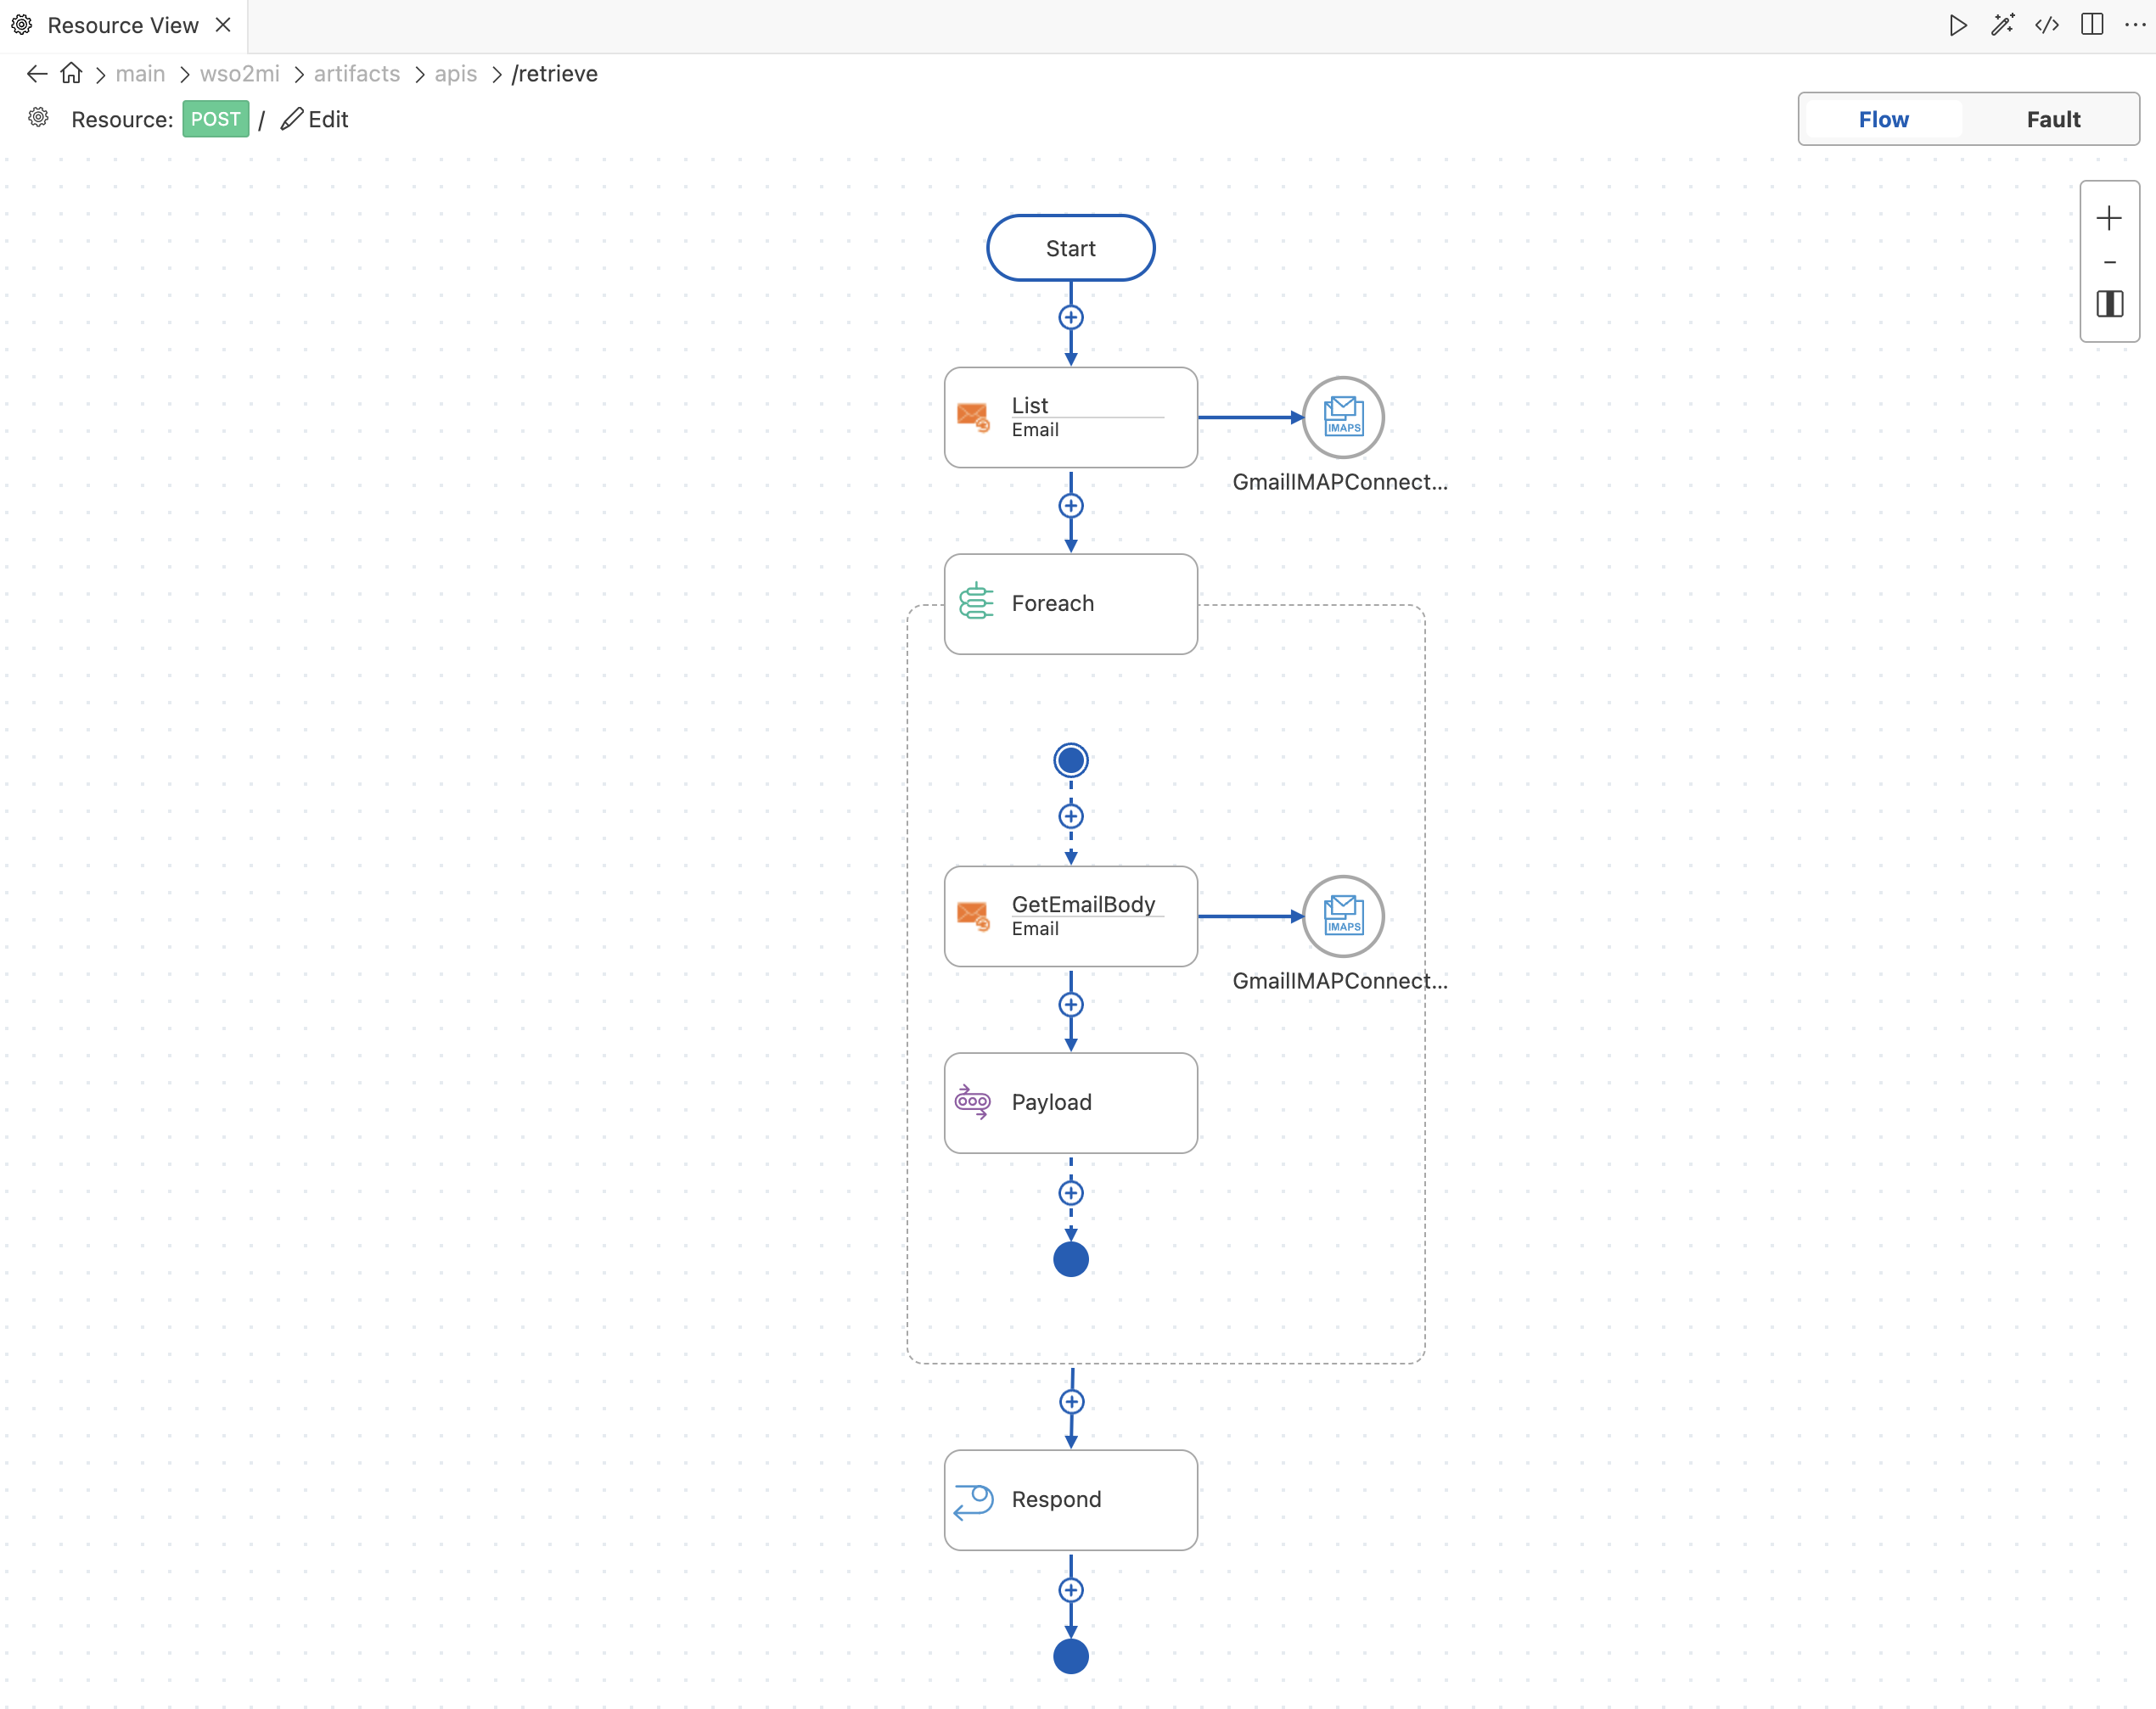This screenshot has width=2156, height=1709.
Task: Zoom out of the diagram
Action: [x=2109, y=262]
